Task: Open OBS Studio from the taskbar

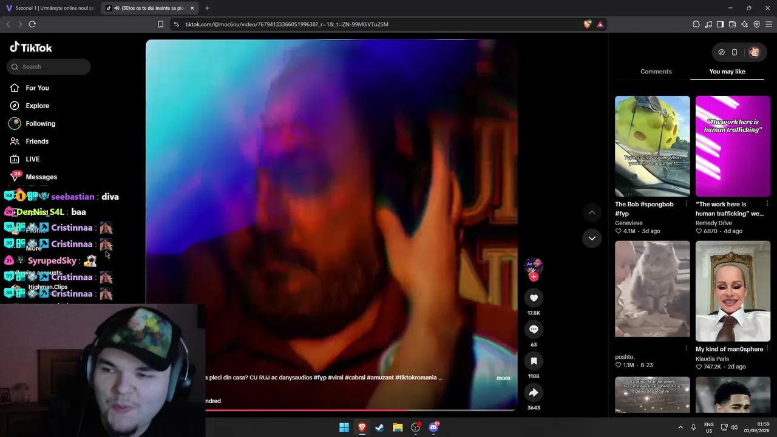Action: point(416,427)
